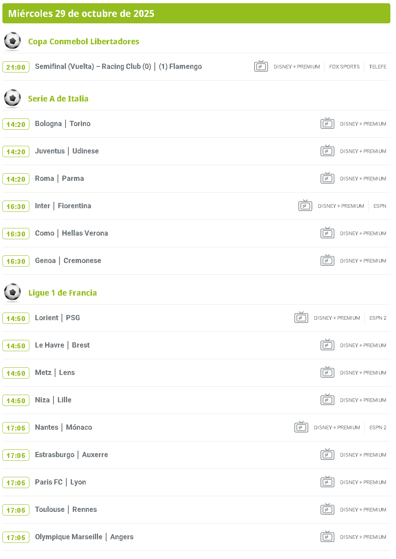Click the TV icon in the Nantes–Mónaco row
396x559 pixels.
301,427
